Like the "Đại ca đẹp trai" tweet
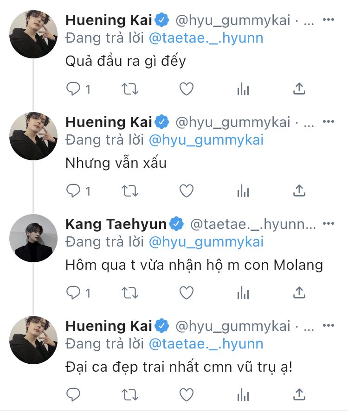Image resolution: width=348 pixels, height=412 pixels. coord(187,394)
